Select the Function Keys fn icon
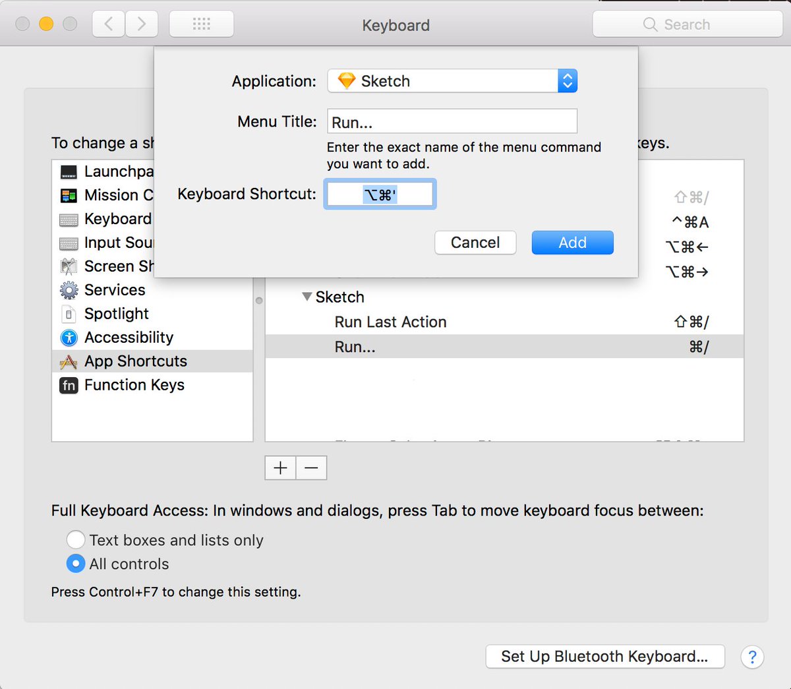Image resolution: width=791 pixels, height=689 pixels. (x=69, y=385)
